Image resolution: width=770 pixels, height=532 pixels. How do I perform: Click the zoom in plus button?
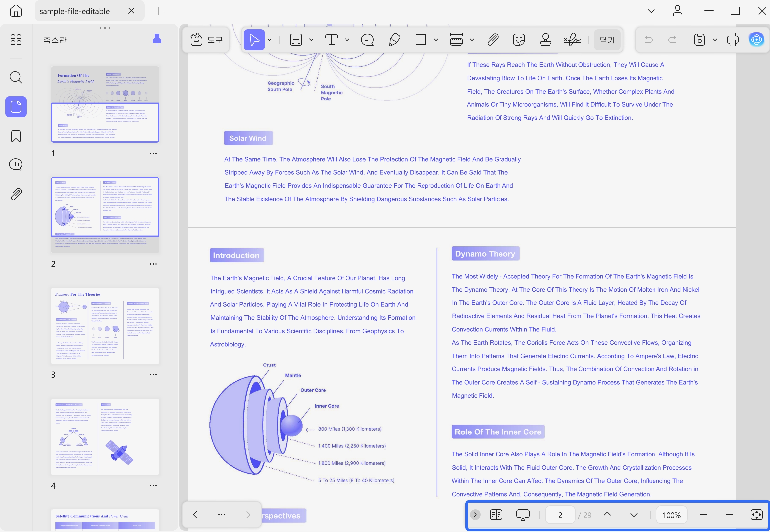[729, 515]
